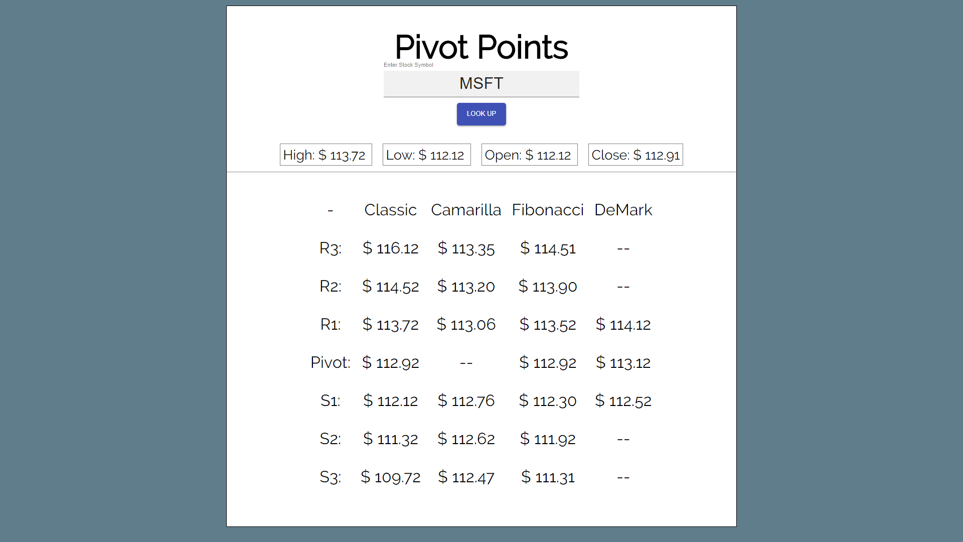Select the High price box

pyautogui.click(x=326, y=155)
